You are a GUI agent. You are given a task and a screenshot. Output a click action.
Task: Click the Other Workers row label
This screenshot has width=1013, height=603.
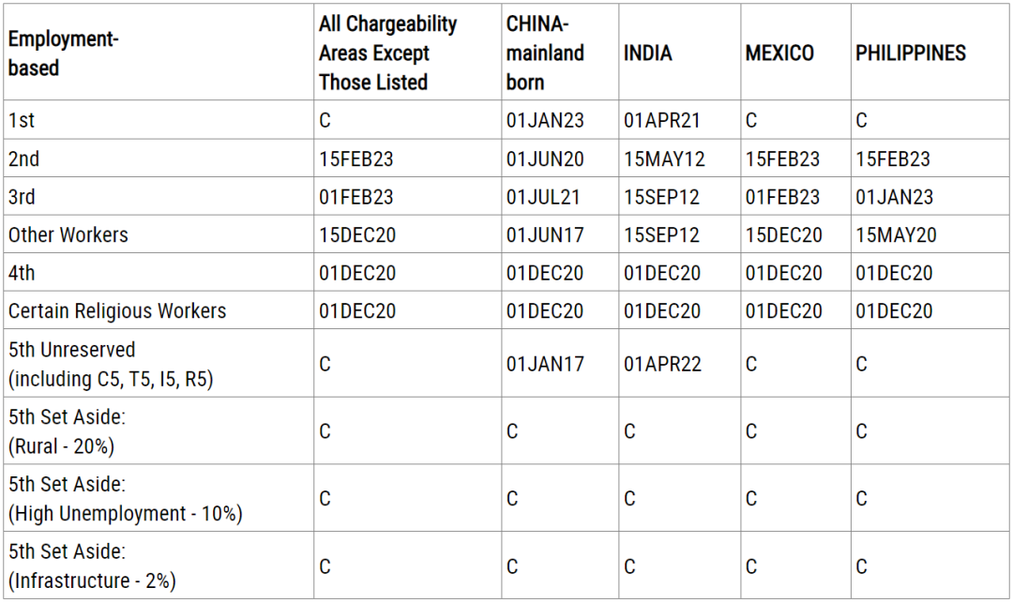68,235
